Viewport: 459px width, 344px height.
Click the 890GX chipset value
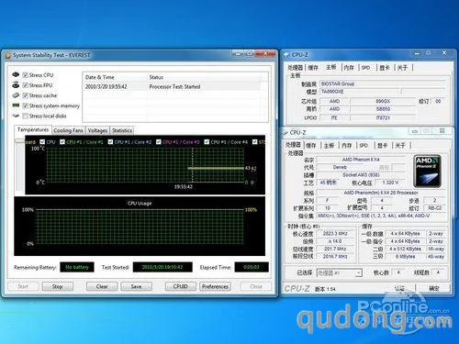pyautogui.click(x=383, y=101)
